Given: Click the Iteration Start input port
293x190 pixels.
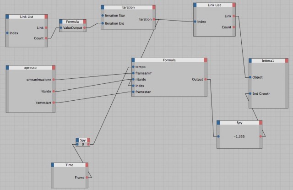Looking at the screenshot, I should coord(103,16).
